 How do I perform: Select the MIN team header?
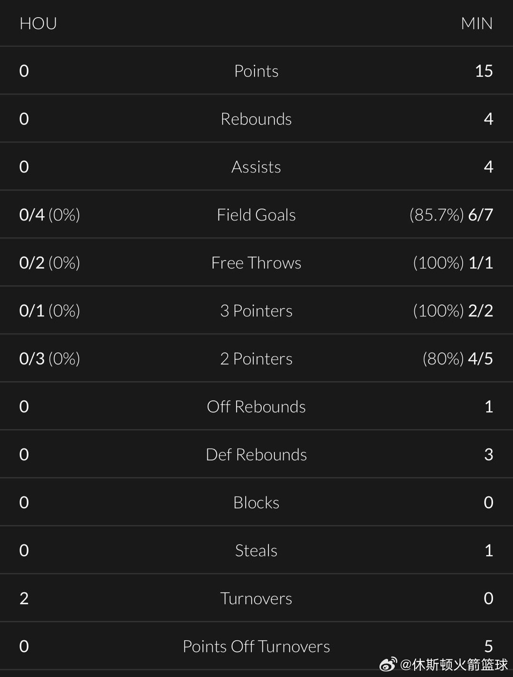tap(477, 23)
